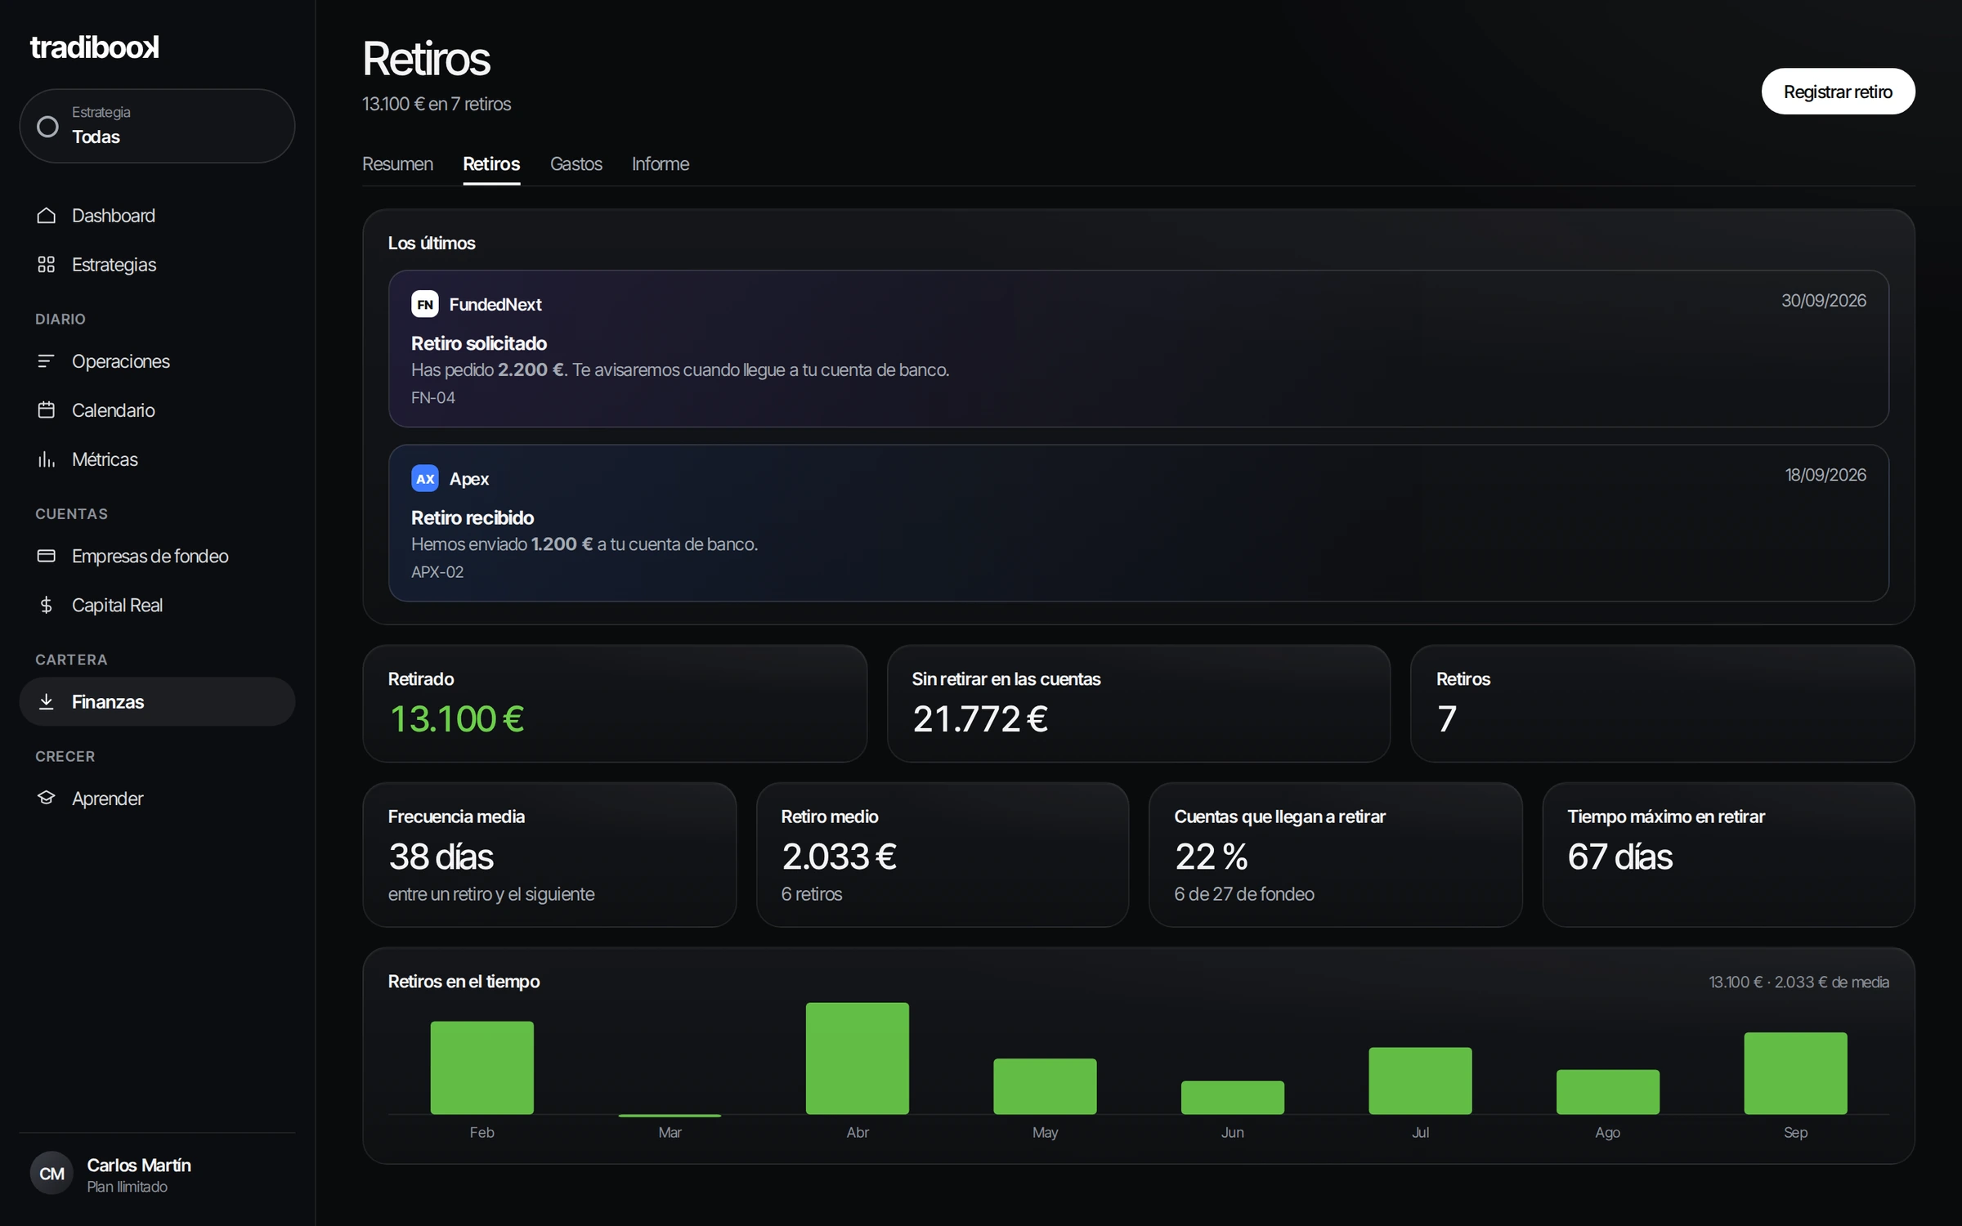1962x1226 pixels.
Task: Click the 30/09/2026 date
Action: click(x=1824, y=301)
